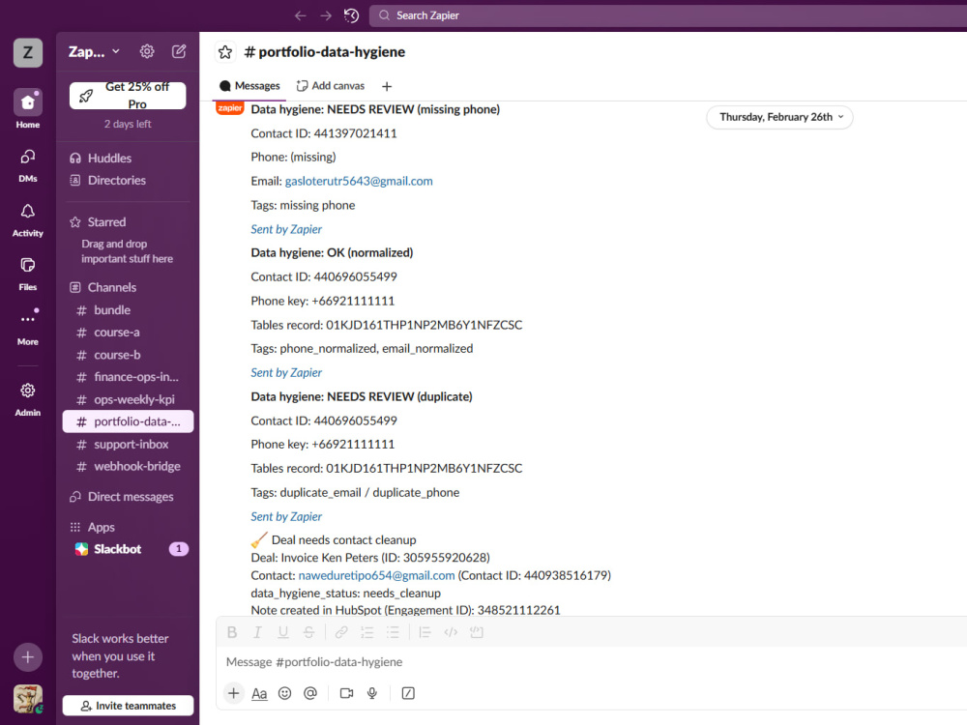Viewport: 967px width, 725px height.
Task: Open the user profile avatar
Action: point(28,699)
